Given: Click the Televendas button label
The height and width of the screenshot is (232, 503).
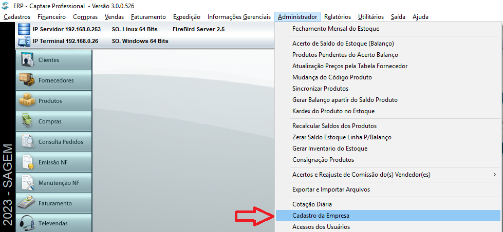Looking at the screenshot, I should pyautogui.click(x=53, y=223).
